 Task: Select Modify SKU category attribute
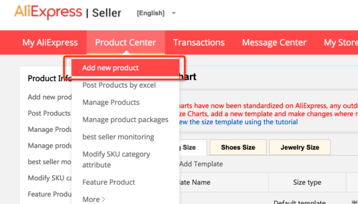[116, 159]
